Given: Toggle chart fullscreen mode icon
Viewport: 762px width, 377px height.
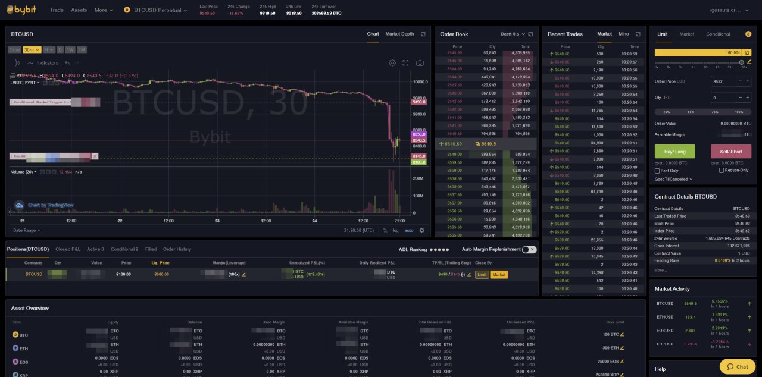Looking at the screenshot, I should point(406,63).
